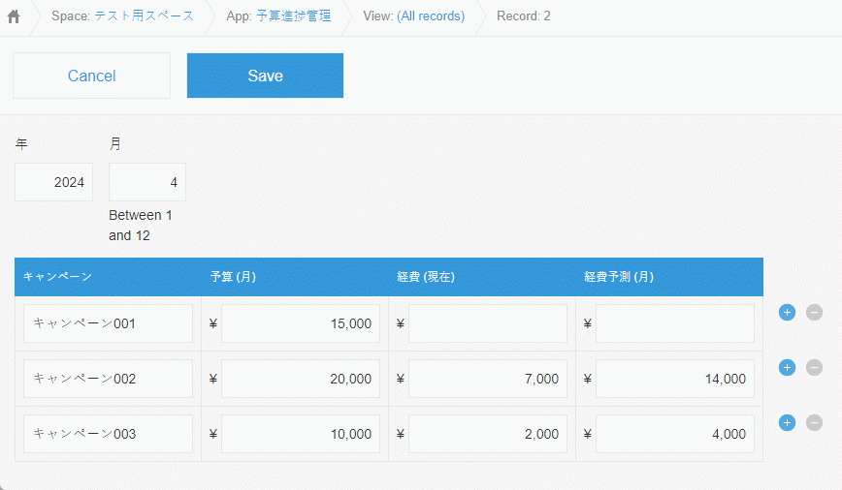Go to the 予算進捗管理 app
Image resolution: width=842 pixels, height=490 pixels.
293,16
